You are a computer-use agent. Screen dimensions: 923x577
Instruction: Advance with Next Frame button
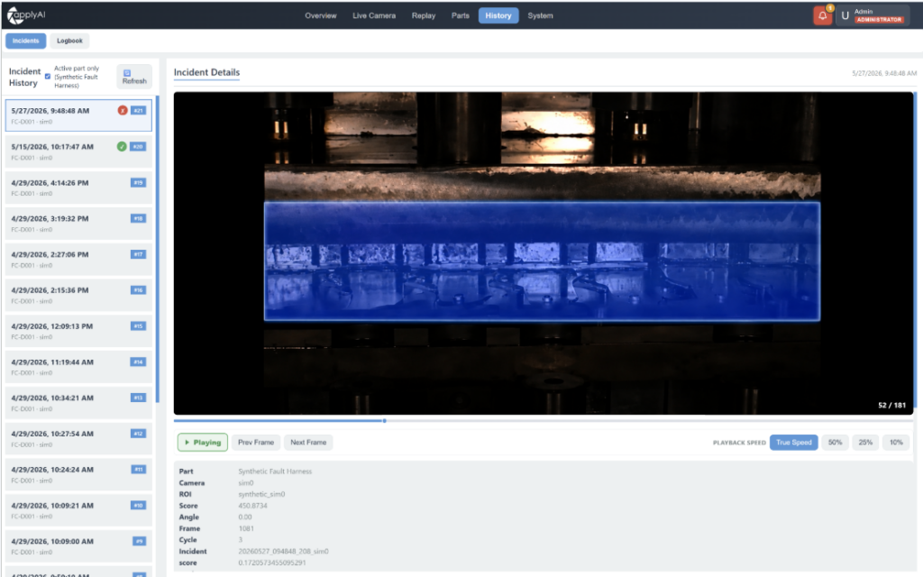pyautogui.click(x=308, y=442)
